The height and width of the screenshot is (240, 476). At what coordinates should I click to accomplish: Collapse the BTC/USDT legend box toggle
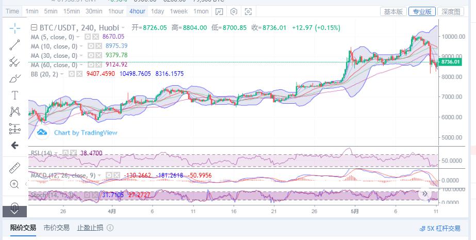34,28
